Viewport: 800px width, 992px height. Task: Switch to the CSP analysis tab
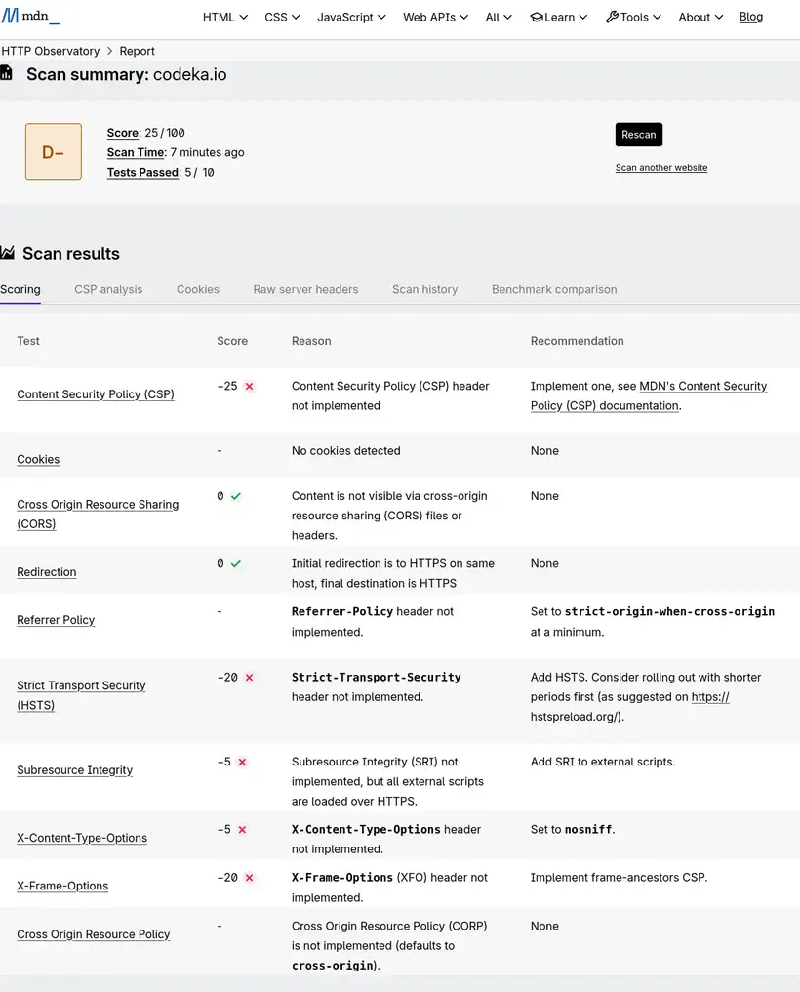[108, 289]
